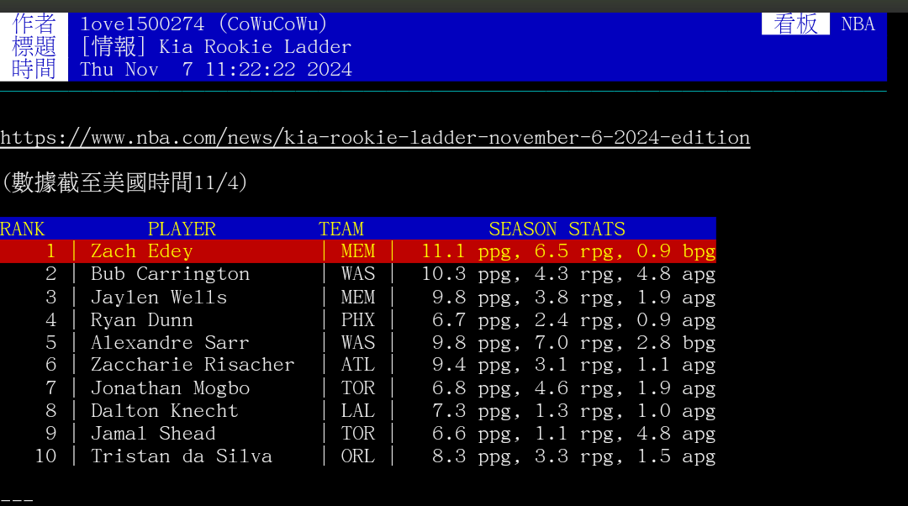Viewport: 908px width, 506px height.
Task: Click Bub Carrington's name in rank 2
Action: tap(170, 274)
